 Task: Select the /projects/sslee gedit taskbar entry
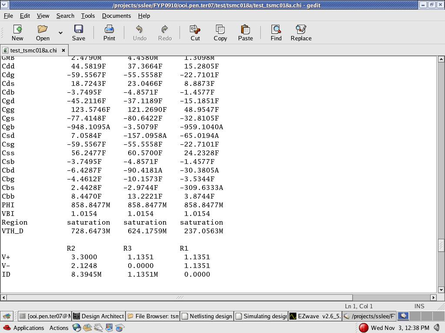[369, 316]
